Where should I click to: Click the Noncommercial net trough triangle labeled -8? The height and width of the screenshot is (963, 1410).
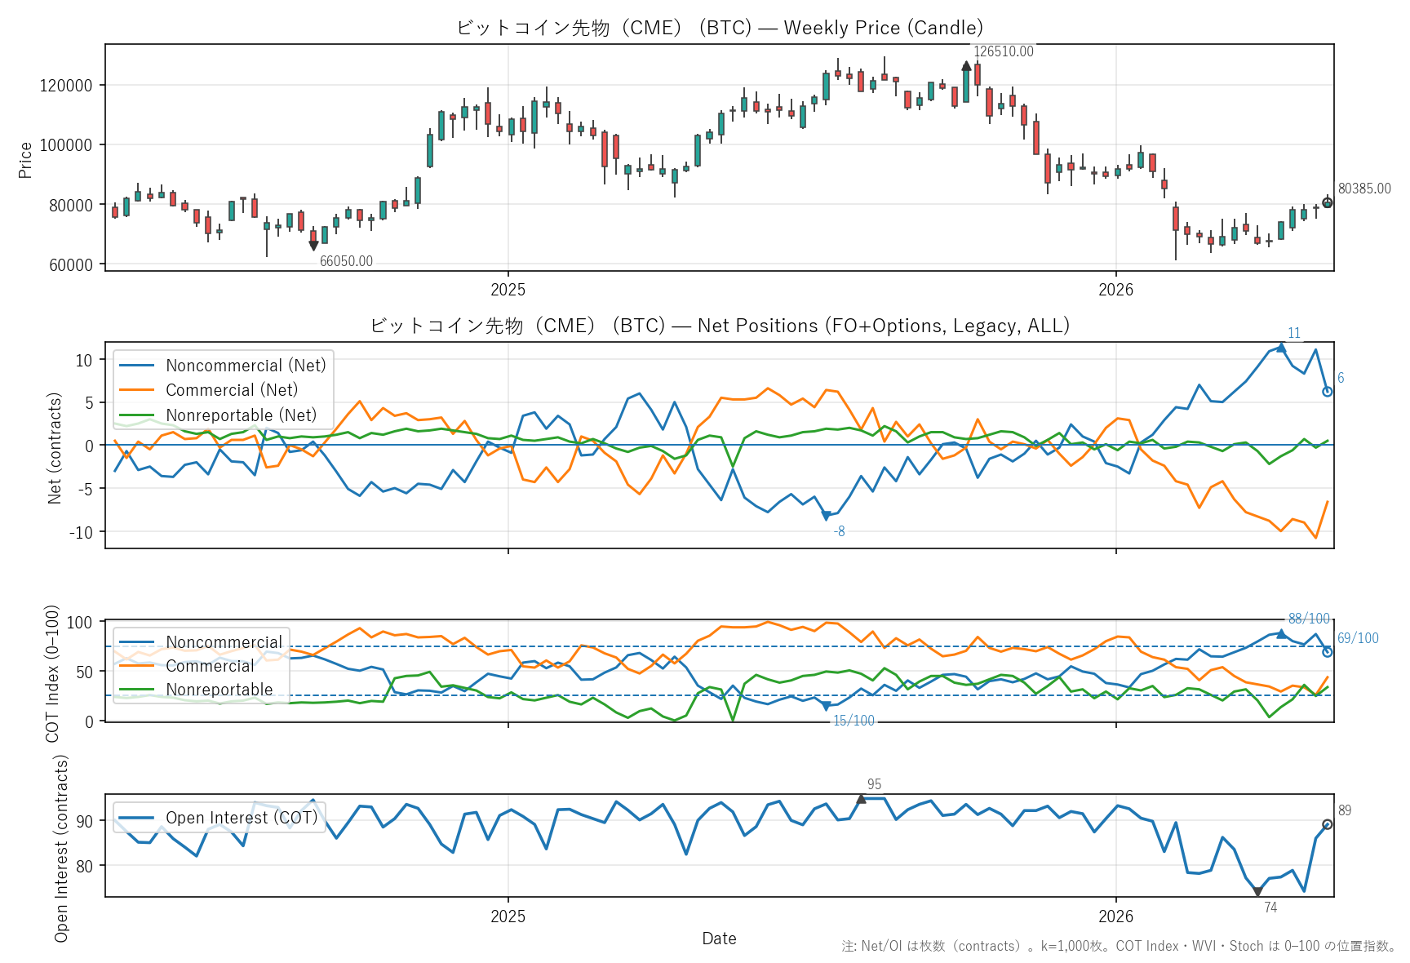tap(826, 516)
